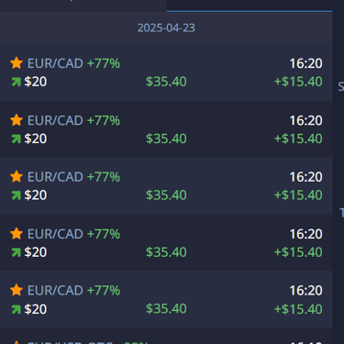Screen dimensions: 344x344
Task: Select the orange star in the third EUR/CAD trade
Action: coord(17,177)
